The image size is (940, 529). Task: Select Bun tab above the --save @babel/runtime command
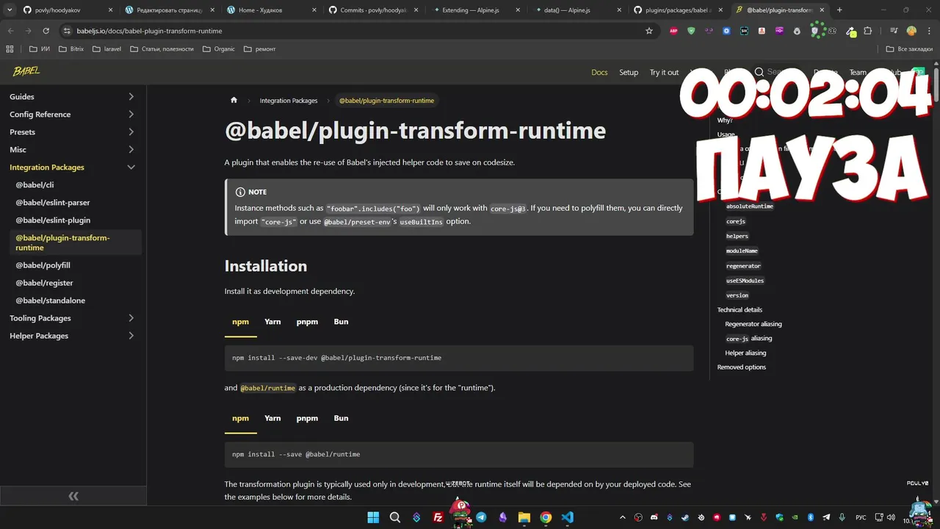coord(341,418)
